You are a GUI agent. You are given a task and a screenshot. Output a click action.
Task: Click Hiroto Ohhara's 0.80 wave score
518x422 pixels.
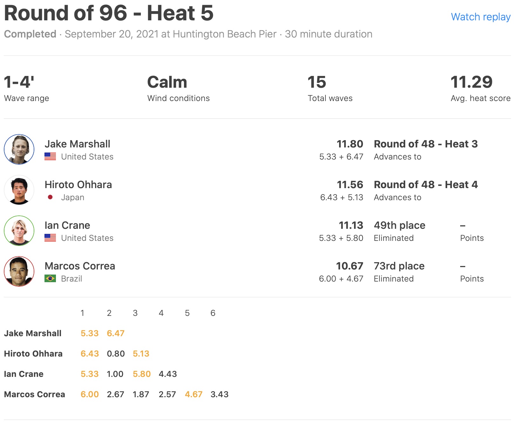coord(116,354)
